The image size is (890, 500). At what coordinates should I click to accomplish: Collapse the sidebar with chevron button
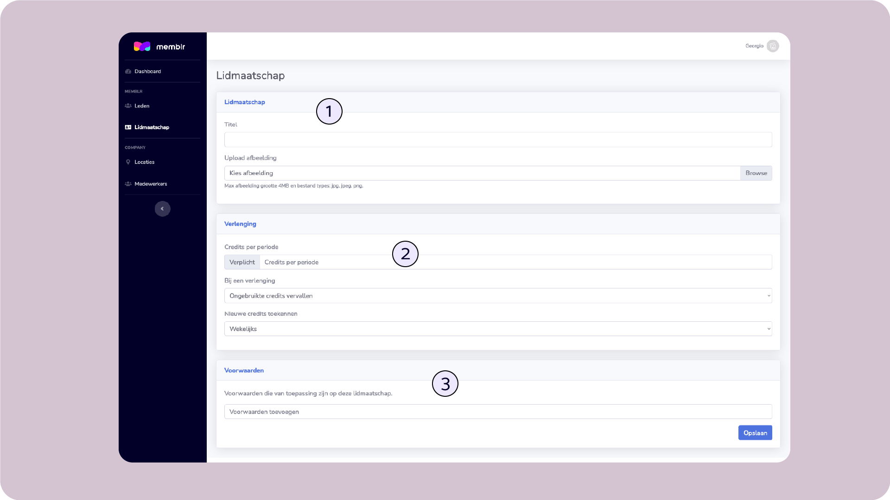tap(162, 209)
